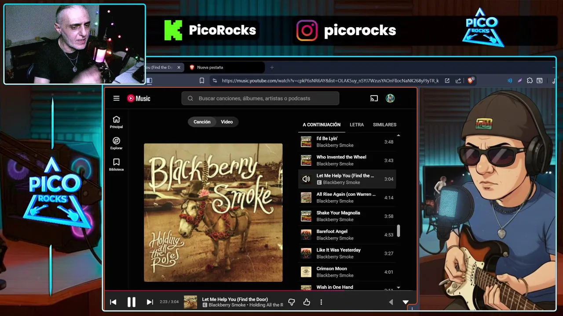Play Barefoot Angel from queue

point(347,235)
